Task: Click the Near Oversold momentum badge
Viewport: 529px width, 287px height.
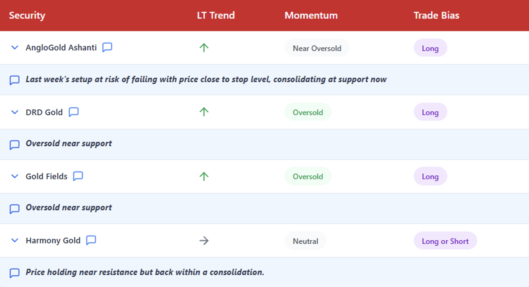Action: pyautogui.click(x=317, y=48)
